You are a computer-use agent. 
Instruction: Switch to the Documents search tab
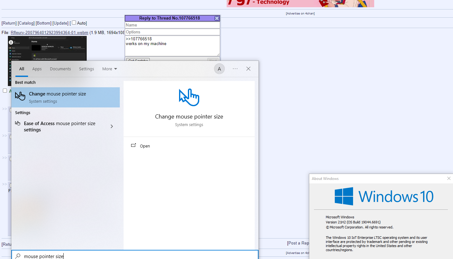click(x=60, y=69)
